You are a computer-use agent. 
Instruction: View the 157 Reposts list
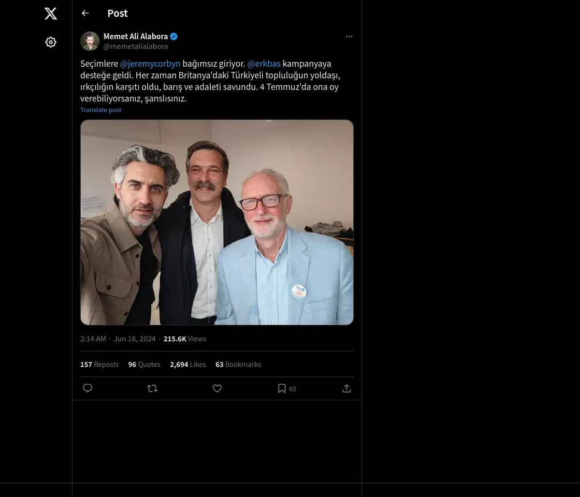click(x=100, y=365)
